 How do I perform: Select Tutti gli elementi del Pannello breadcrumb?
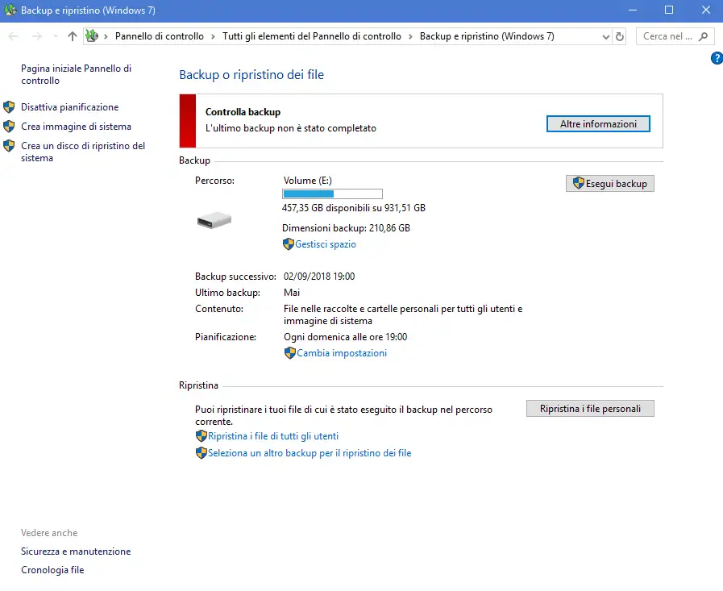point(313,36)
